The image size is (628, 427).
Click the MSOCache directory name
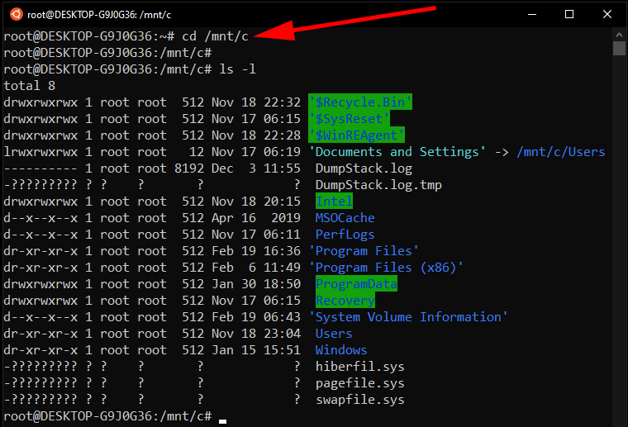tap(345, 218)
